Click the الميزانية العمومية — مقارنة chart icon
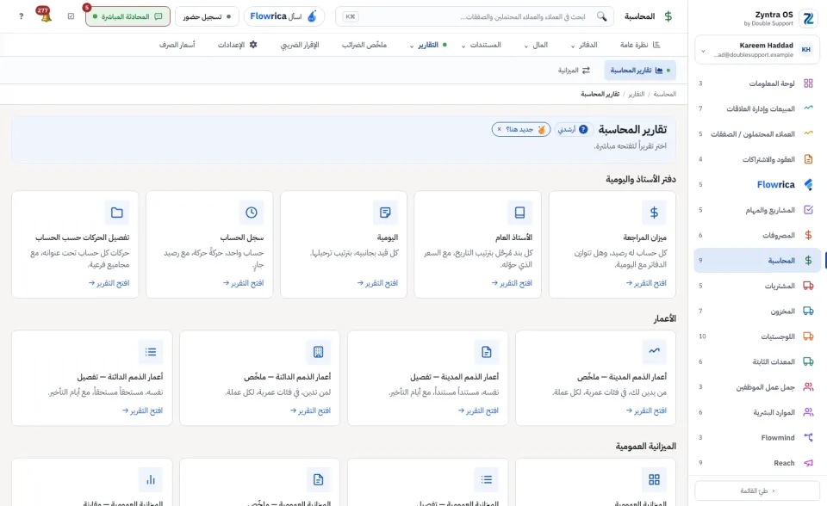Screen dimensions: 827x506 pyautogui.click(x=150, y=479)
